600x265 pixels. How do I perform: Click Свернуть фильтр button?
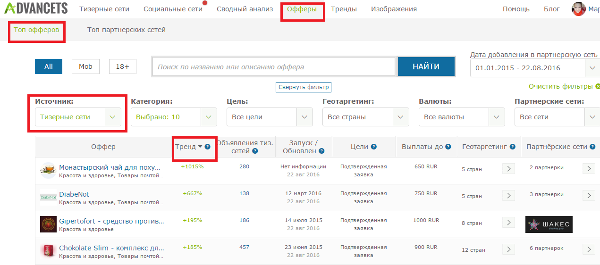click(303, 87)
